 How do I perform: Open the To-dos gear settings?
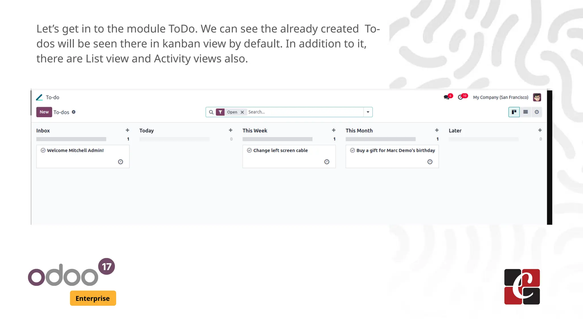(74, 112)
